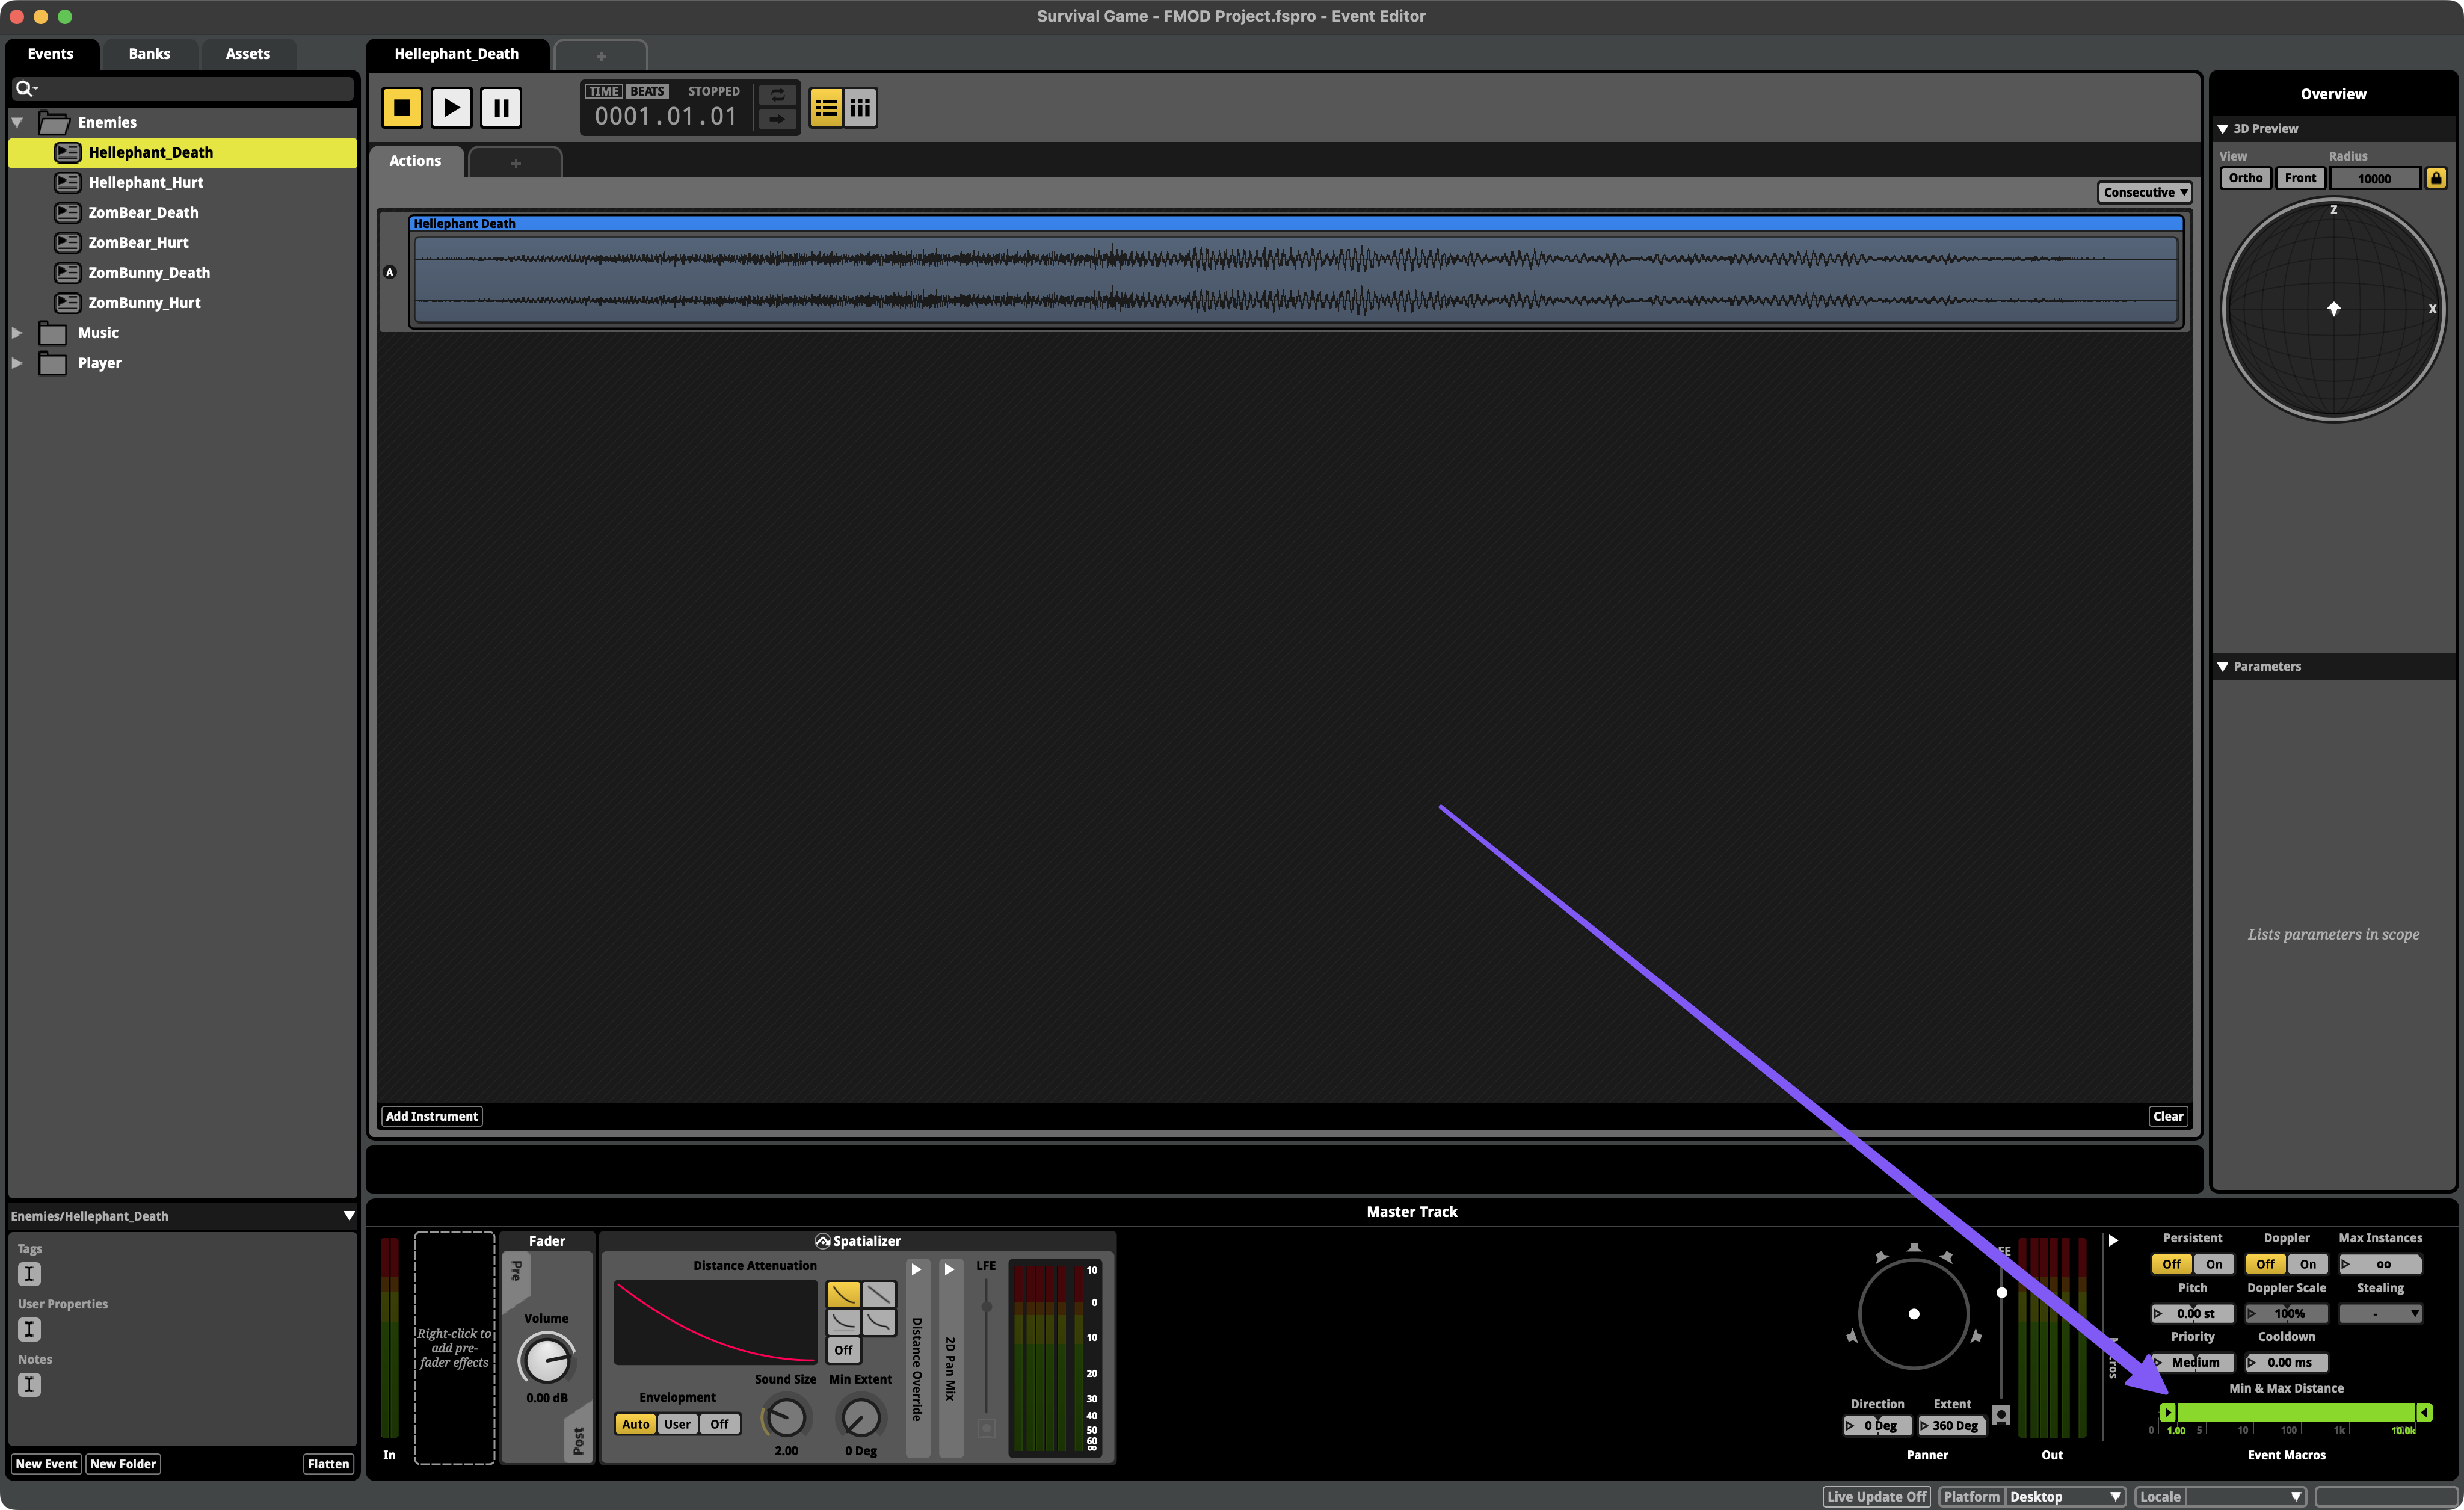Turn Doppler On
Image resolution: width=2464 pixels, height=1510 pixels.
pyautogui.click(x=2307, y=1264)
